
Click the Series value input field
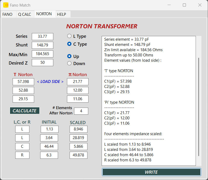(42, 36)
